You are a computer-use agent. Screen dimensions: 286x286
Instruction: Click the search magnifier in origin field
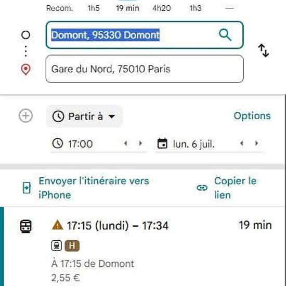[225, 35]
